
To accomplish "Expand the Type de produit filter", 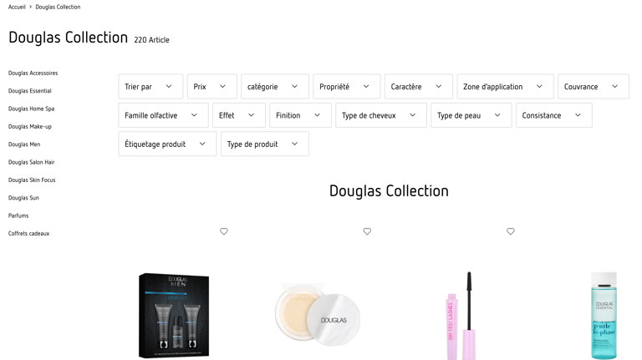I will pyautogui.click(x=265, y=144).
